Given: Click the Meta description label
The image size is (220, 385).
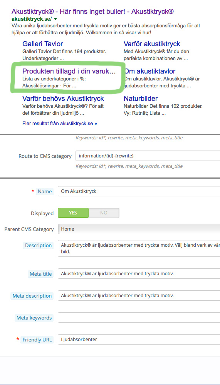Looking at the screenshot, I should [32, 296].
